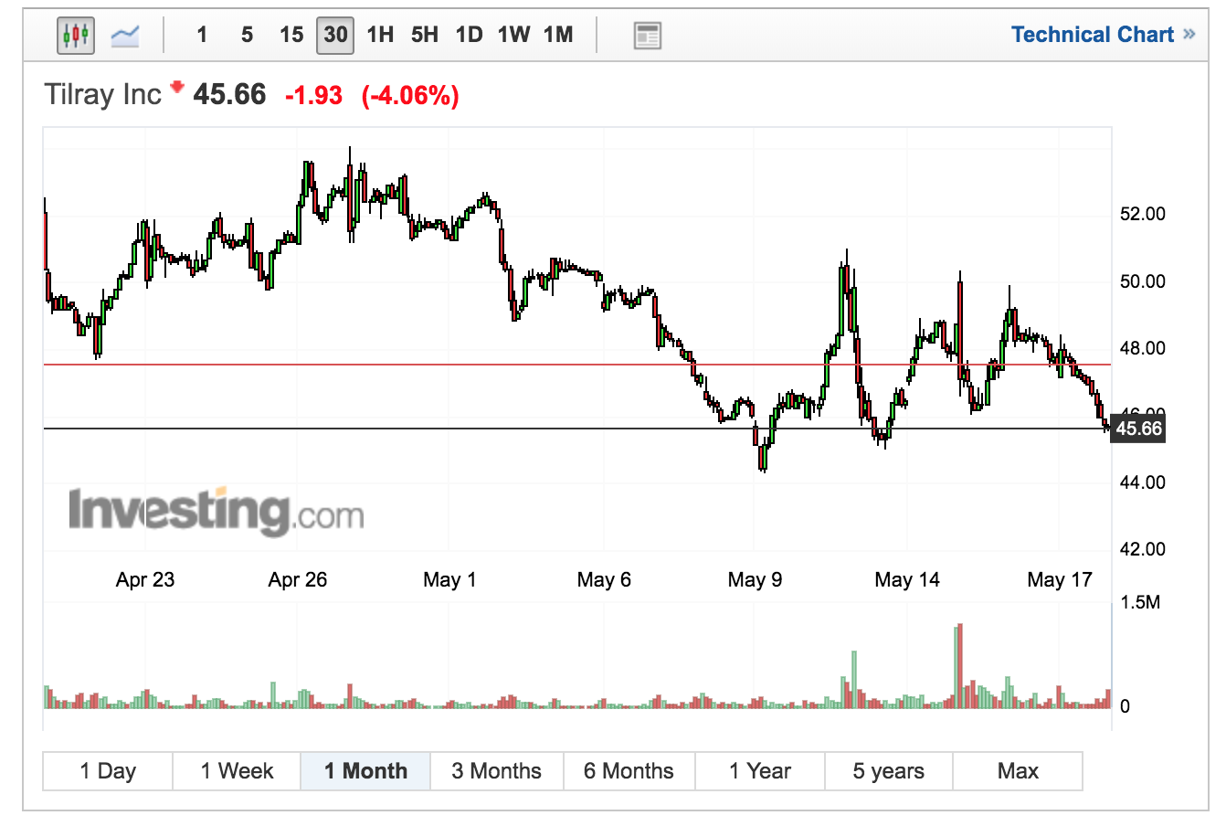Switch range to Max tab

pos(1018,771)
